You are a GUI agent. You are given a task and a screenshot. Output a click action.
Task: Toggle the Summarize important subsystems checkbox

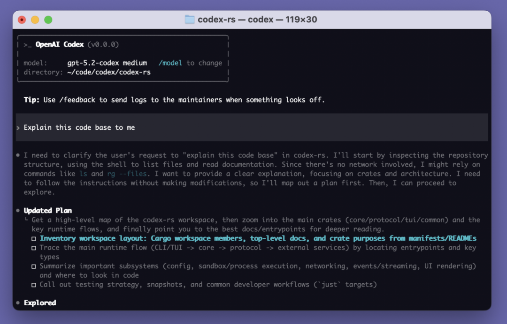coord(34,266)
